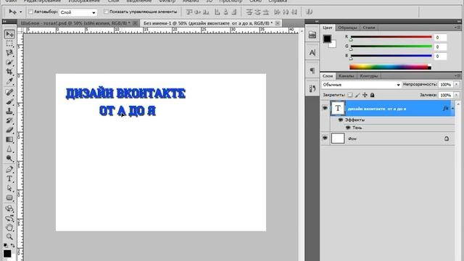Viewport: 464px width, 261px height.
Task: Pick a color from the spectrum ramp
Action: pyautogui.click(x=390, y=67)
